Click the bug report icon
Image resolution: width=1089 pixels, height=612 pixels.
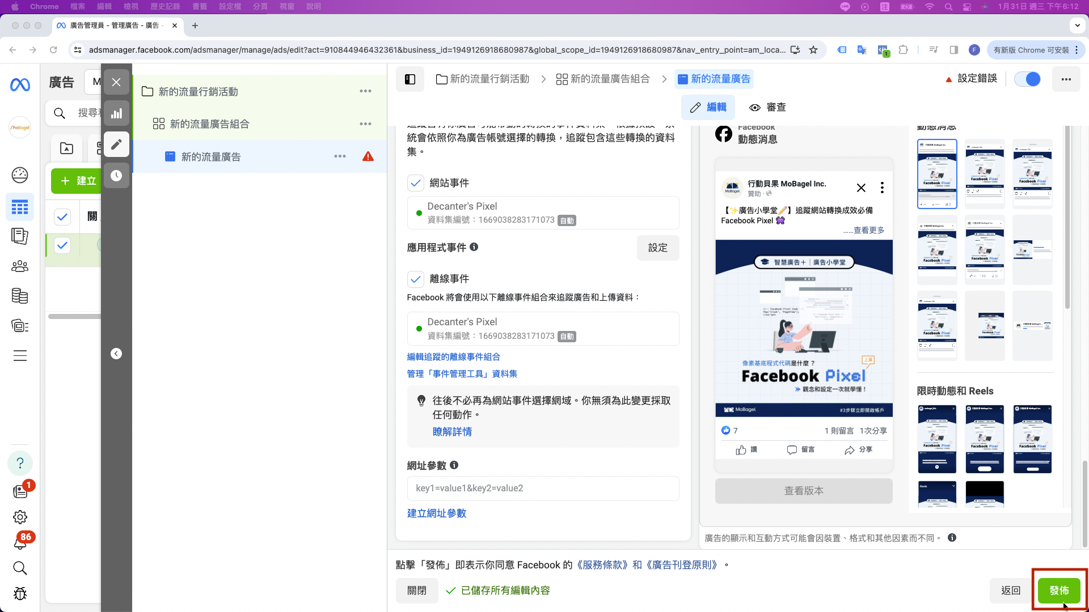pyautogui.click(x=20, y=593)
